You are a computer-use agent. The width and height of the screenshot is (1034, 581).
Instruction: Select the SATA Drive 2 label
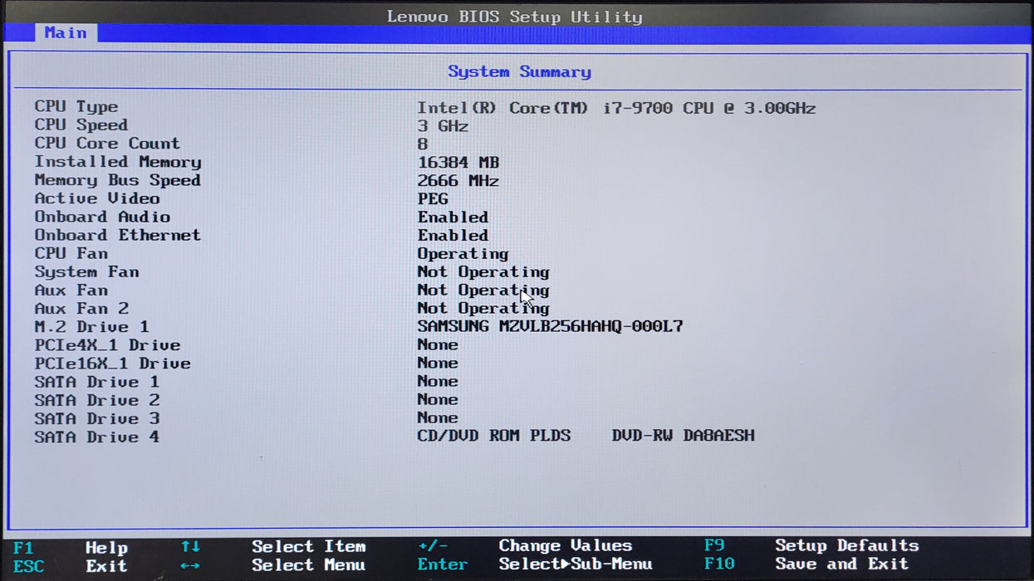pyautogui.click(x=97, y=400)
